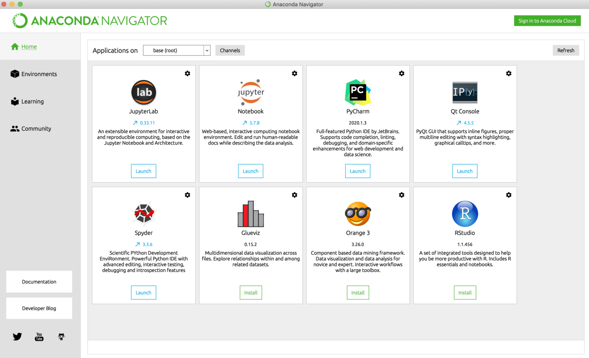This screenshot has height=358, width=589.
Task: Refresh the applications list
Action: point(566,50)
